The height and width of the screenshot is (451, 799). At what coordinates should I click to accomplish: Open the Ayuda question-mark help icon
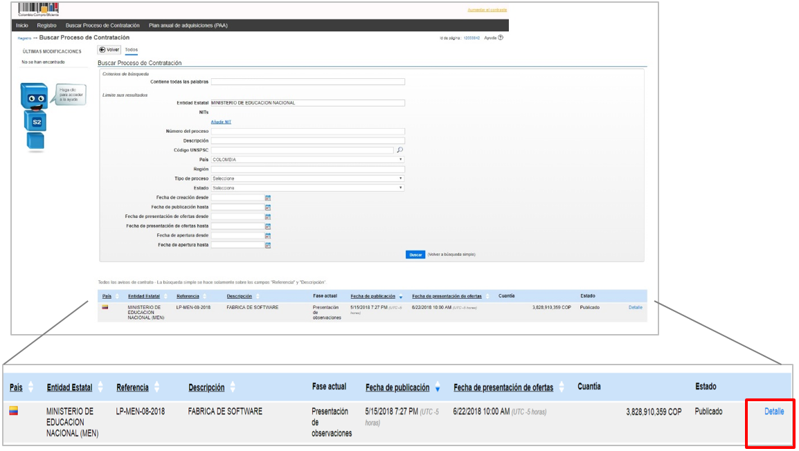[501, 37]
